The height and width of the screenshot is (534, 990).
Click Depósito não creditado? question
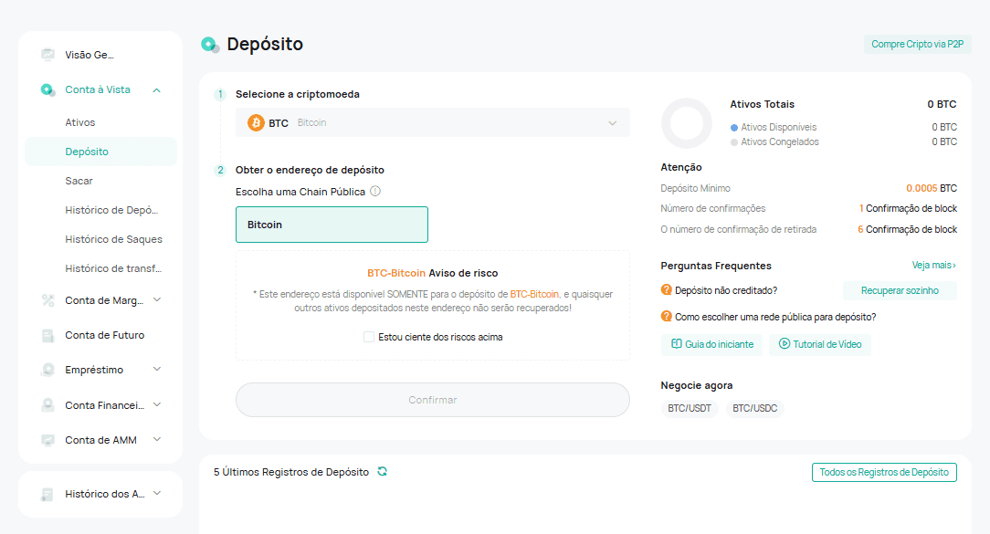click(x=726, y=290)
